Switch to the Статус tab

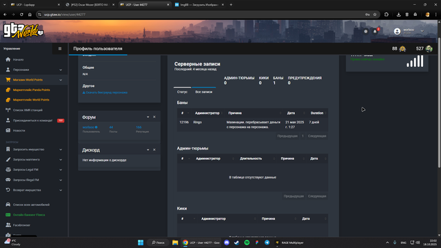[182, 92]
